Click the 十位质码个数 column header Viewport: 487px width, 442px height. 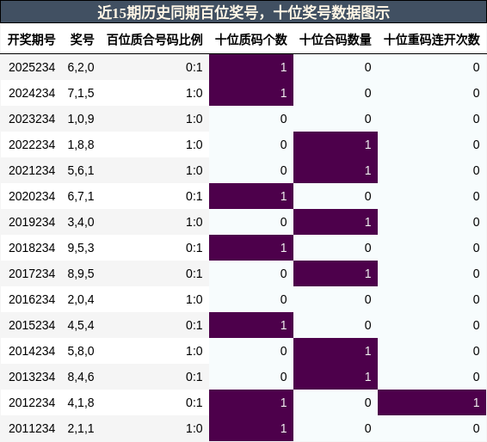coord(251,40)
